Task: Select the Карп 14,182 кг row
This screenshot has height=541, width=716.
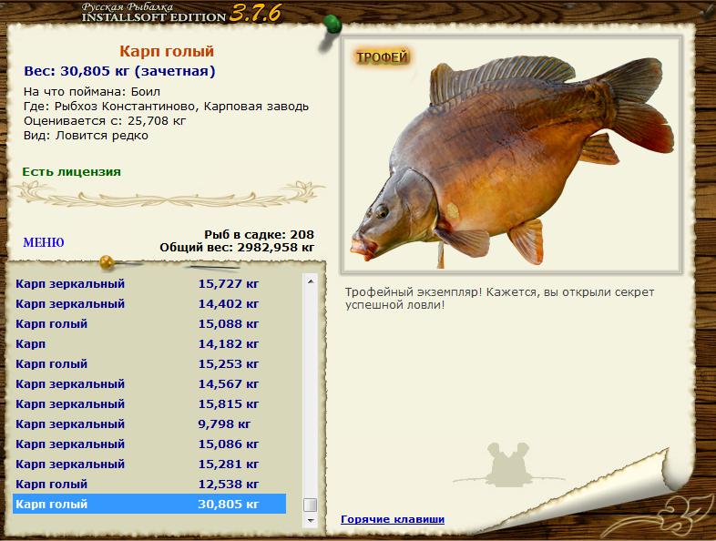Action: pos(149,343)
